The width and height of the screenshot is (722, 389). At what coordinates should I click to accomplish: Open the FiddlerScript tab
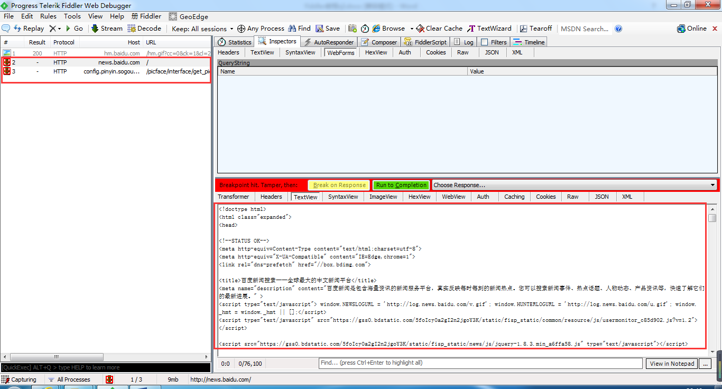coord(425,42)
